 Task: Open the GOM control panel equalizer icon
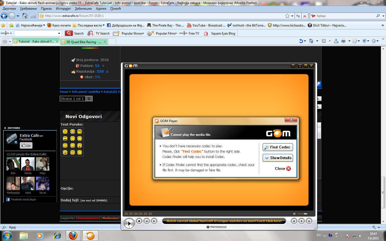tap(302, 221)
